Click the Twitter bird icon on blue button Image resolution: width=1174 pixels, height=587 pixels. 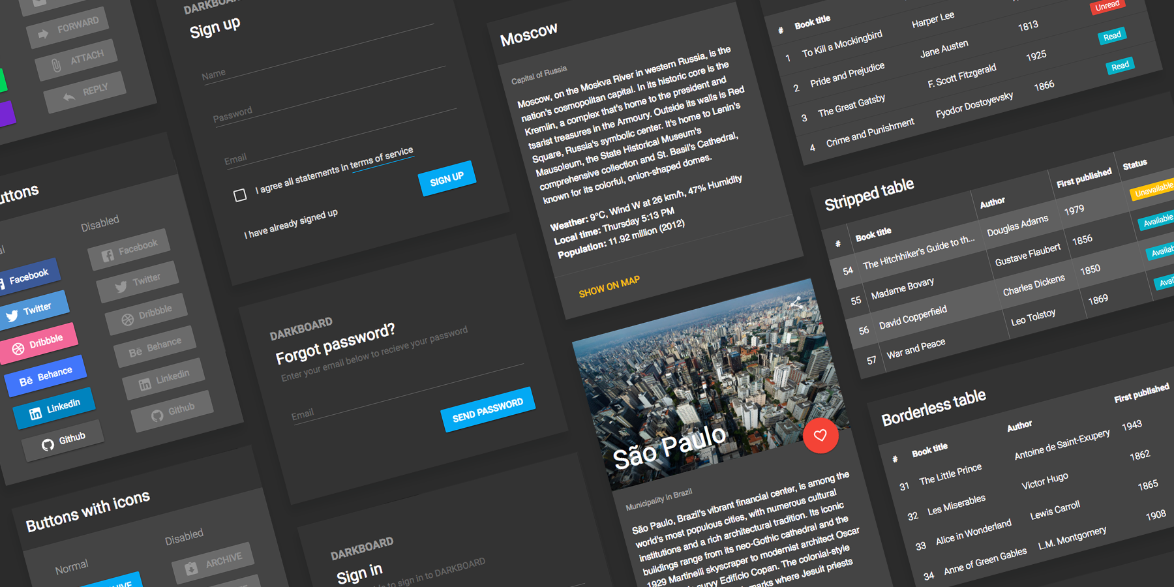click(12, 316)
